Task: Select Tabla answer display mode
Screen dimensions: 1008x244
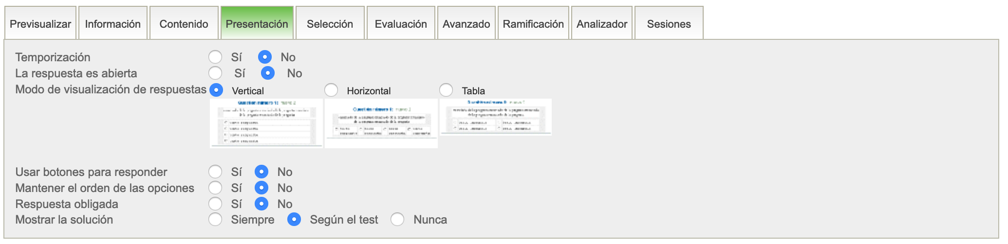Action: click(446, 90)
